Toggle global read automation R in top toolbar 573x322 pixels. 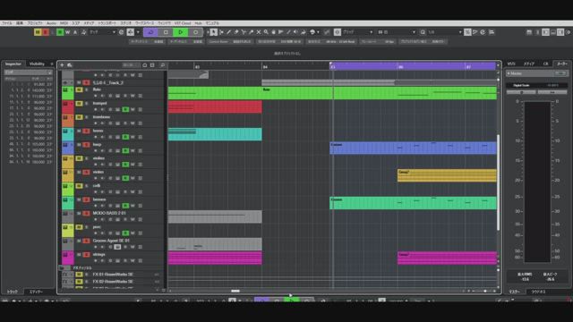(x=60, y=32)
